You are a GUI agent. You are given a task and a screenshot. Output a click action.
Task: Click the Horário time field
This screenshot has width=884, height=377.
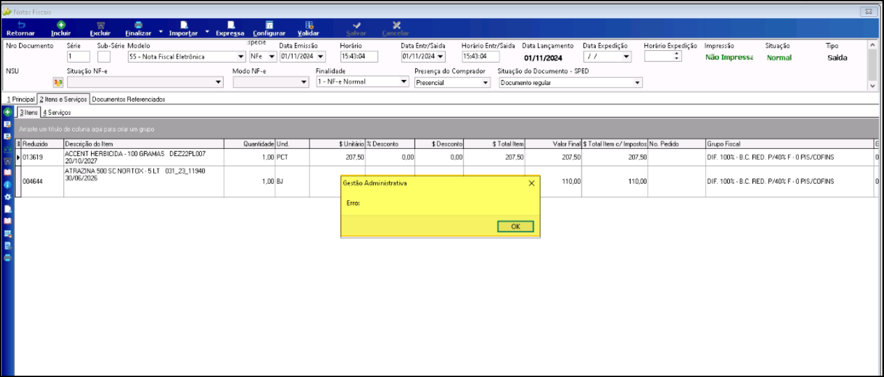point(359,57)
